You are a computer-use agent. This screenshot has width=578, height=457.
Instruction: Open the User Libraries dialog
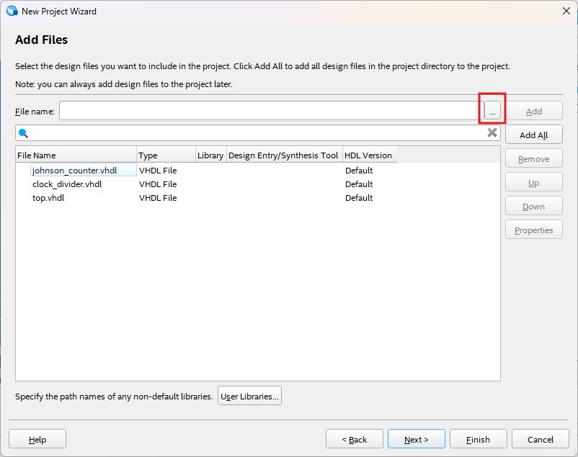(x=249, y=396)
